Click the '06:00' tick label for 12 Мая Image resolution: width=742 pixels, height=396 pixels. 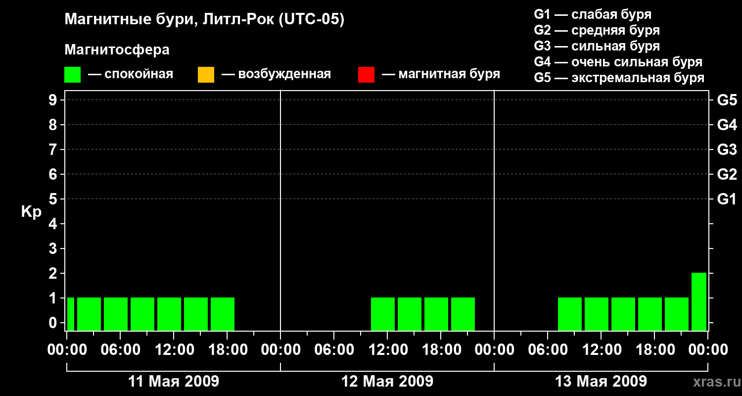[x=334, y=350]
